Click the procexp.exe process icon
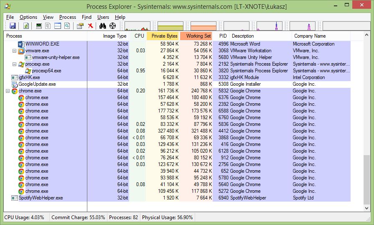Image resolution: width=374 pixels, height=225 pixels. [21, 64]
